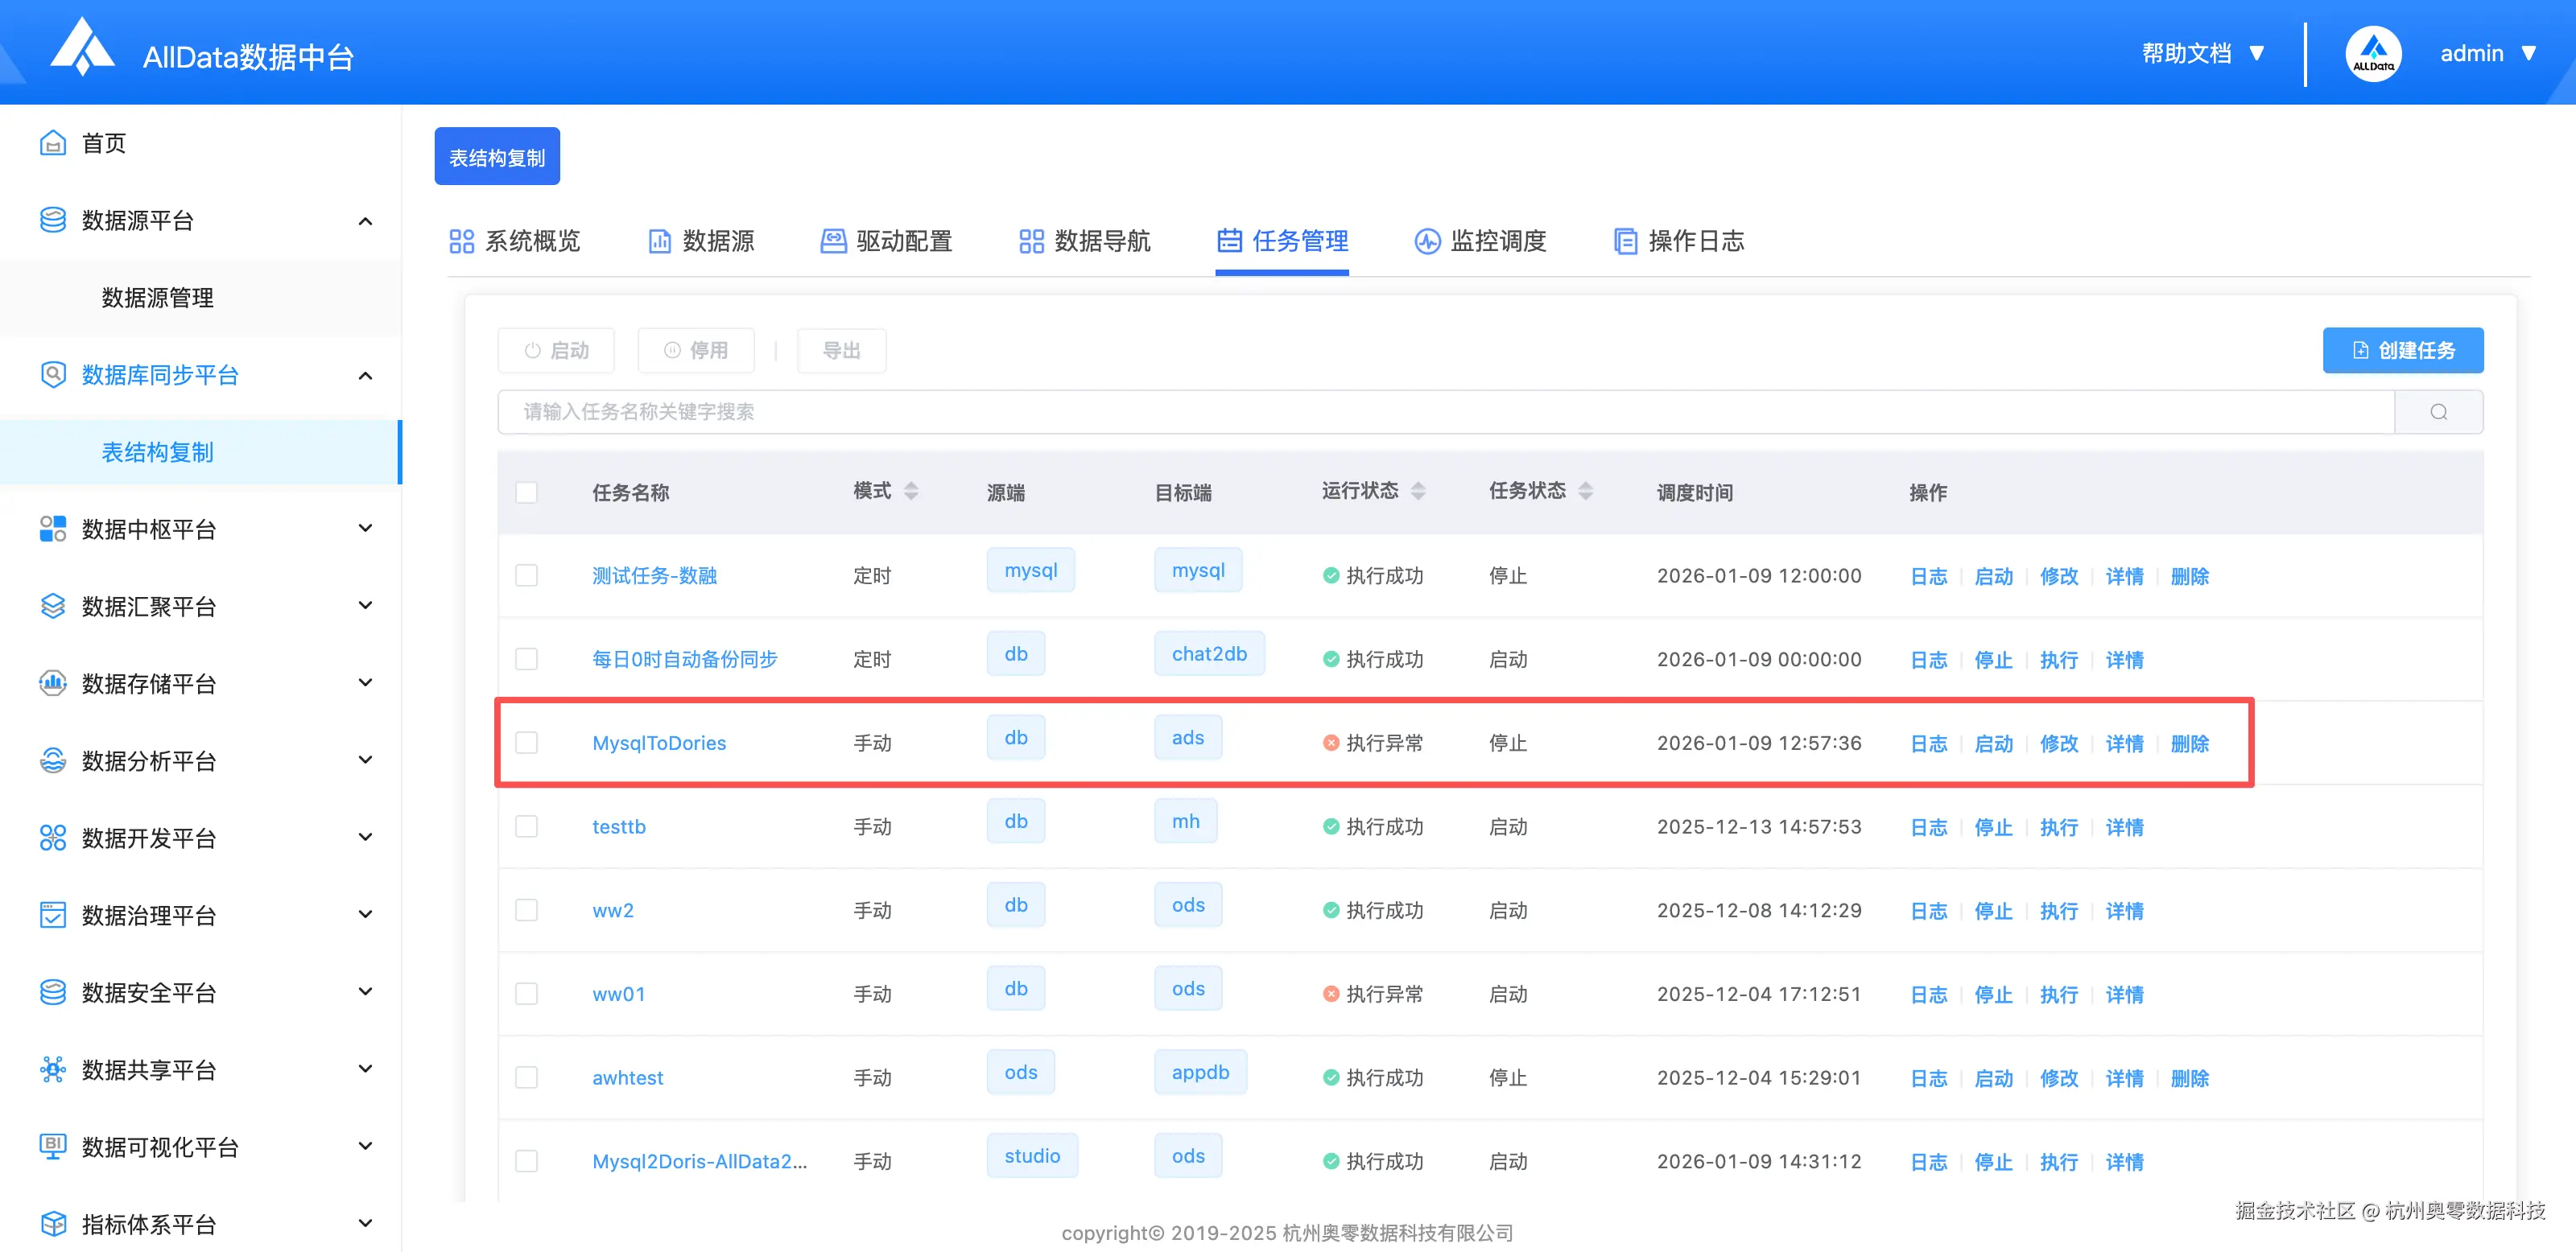This screenshot has width=2576, height=1252.
Task: Click the 数据存储平台 chart icon
Action: pos(53,683)
